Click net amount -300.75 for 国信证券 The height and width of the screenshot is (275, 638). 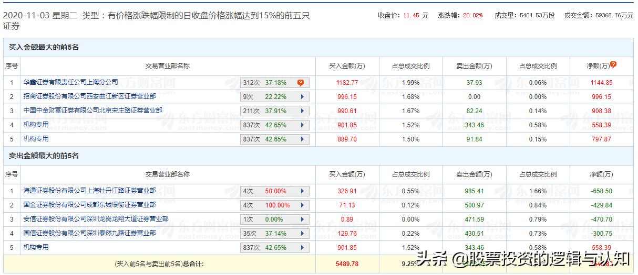601,234
